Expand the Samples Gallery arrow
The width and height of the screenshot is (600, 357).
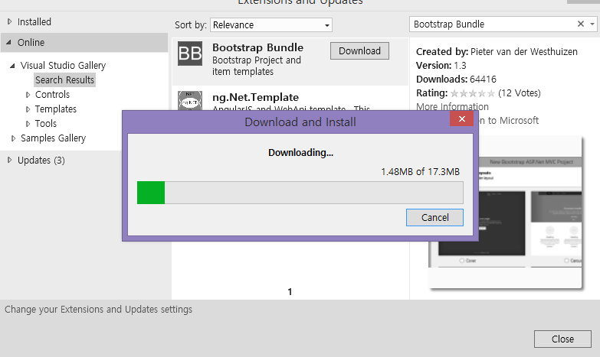click(13, 138)
